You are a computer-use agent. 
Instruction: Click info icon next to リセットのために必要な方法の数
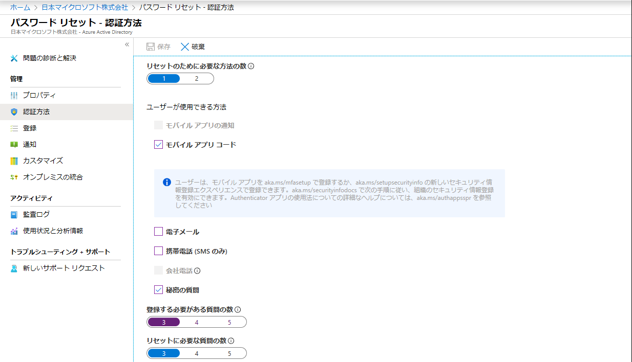tap(251, 66)
